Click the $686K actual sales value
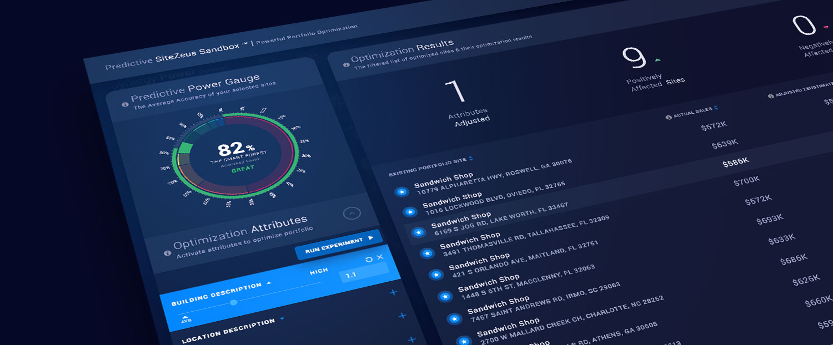Screen dimensions: 833x345 pyautogui.click(x=794, y=258)
